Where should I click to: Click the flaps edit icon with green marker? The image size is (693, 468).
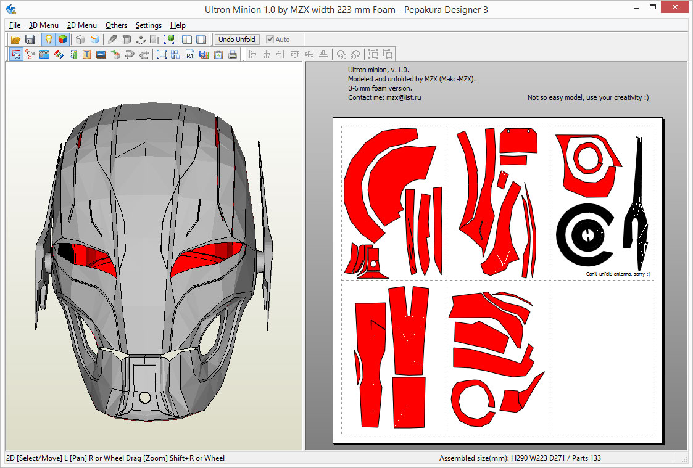pos(73,54)
